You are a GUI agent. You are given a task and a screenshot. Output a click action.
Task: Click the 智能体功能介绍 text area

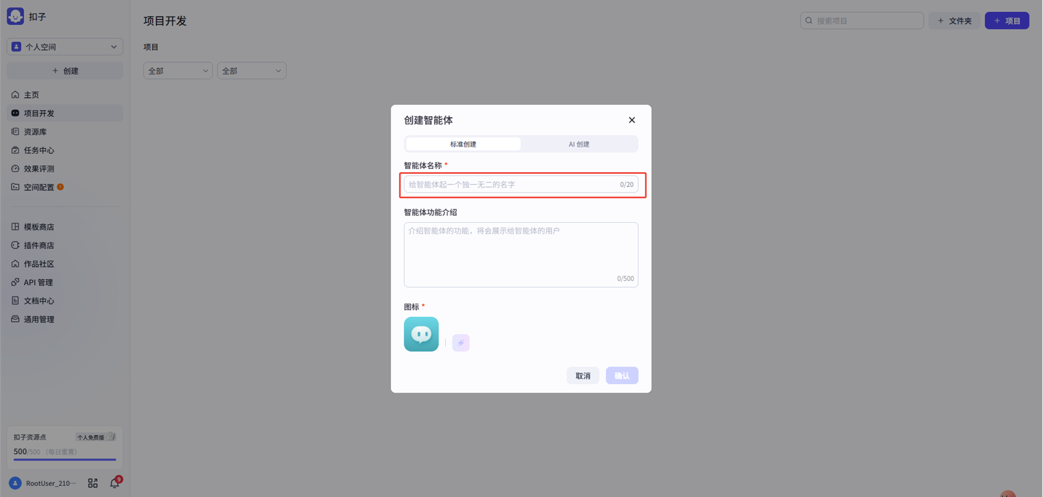click(521, 255)
